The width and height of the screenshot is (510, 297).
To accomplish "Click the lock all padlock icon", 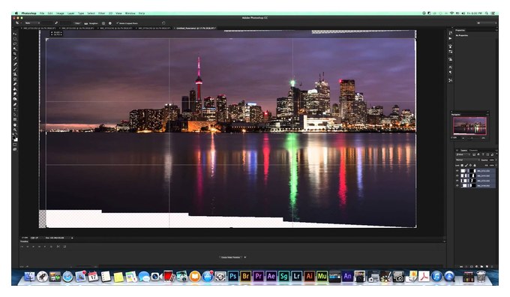I will click(475, 166).
